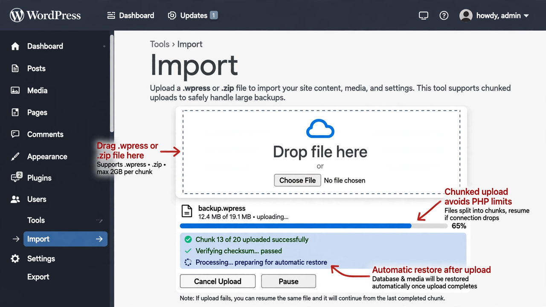Open Dashboard in the top admin bar
546x307 pixels.
(x=131, y=15)
